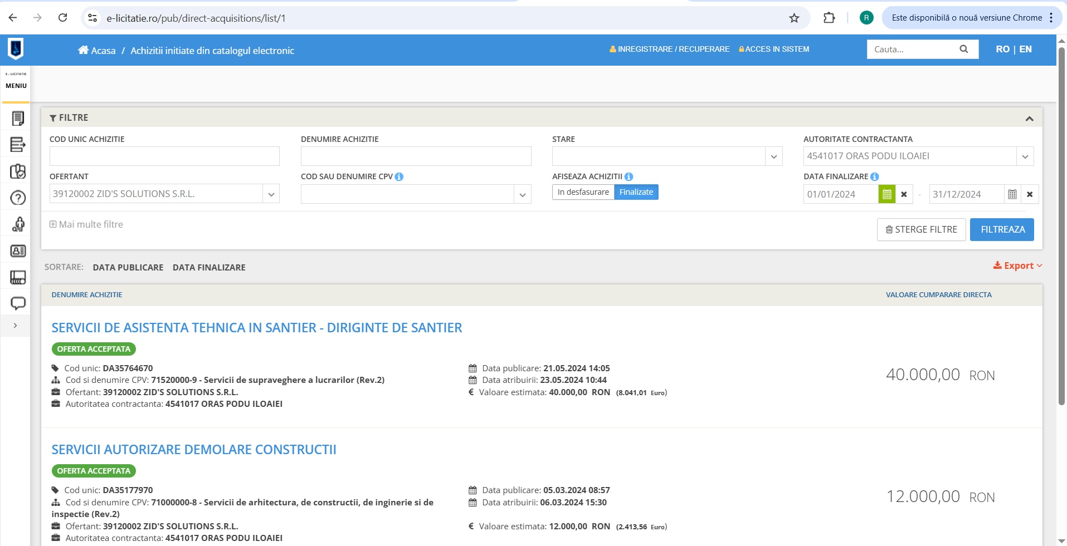Switch language to EN
The height and width of the screenshot is (546, 1067).
1025,49
